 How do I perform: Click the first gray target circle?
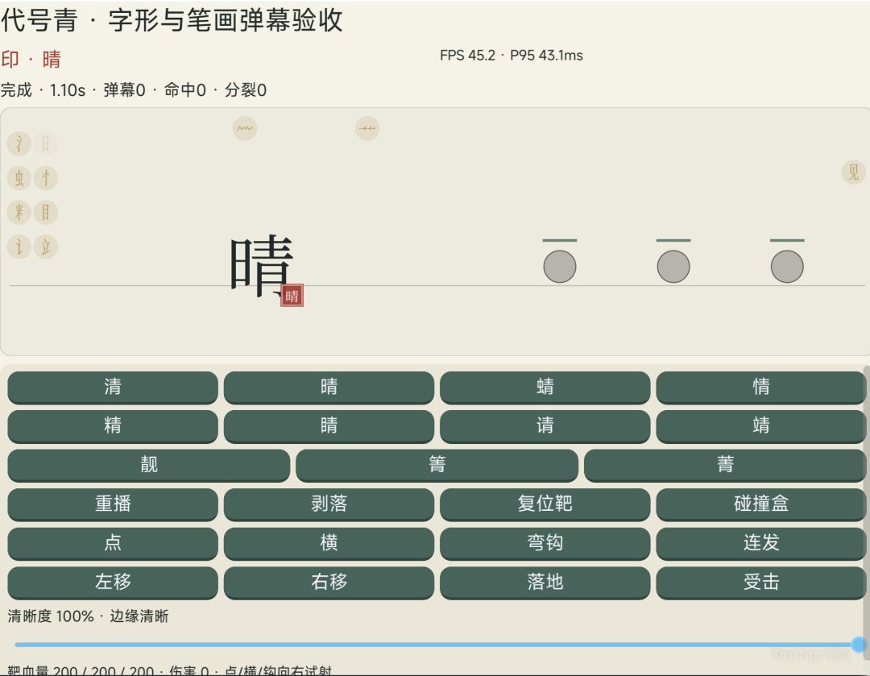pyautogui.click(x=560, y=267)
